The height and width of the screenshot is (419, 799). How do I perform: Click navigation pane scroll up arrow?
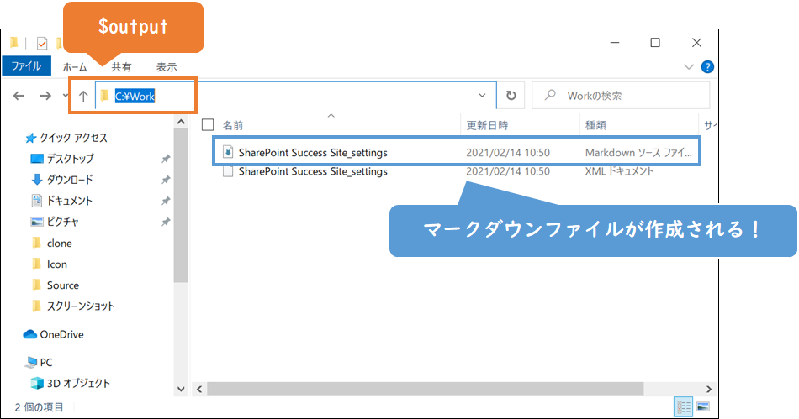point(181,122)
